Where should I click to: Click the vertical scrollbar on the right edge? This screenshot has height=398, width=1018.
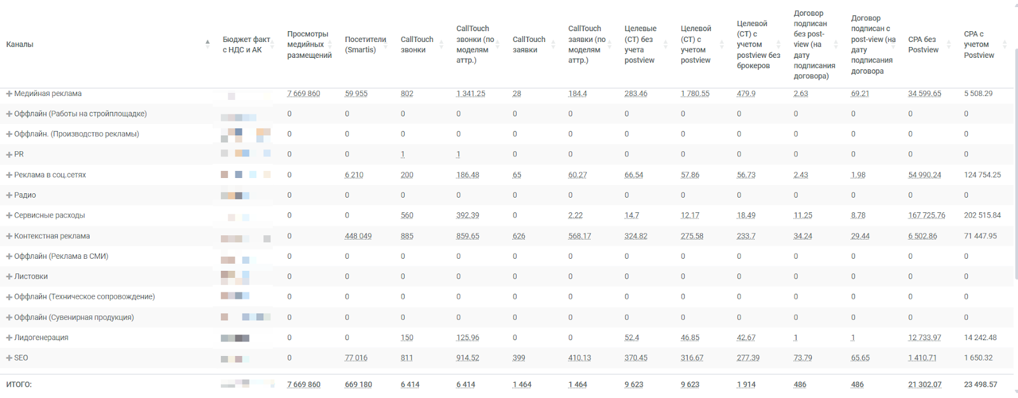click(1015, 159)
